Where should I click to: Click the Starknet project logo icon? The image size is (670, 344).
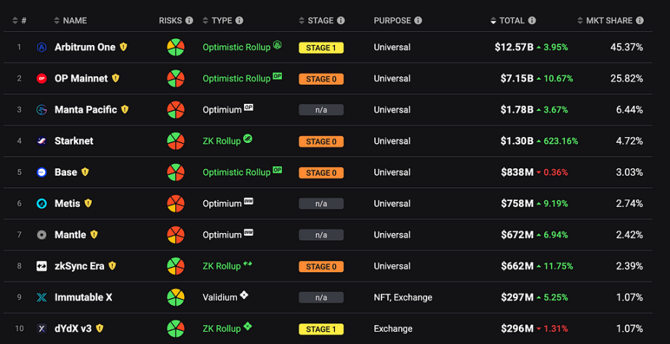[41, 141]
